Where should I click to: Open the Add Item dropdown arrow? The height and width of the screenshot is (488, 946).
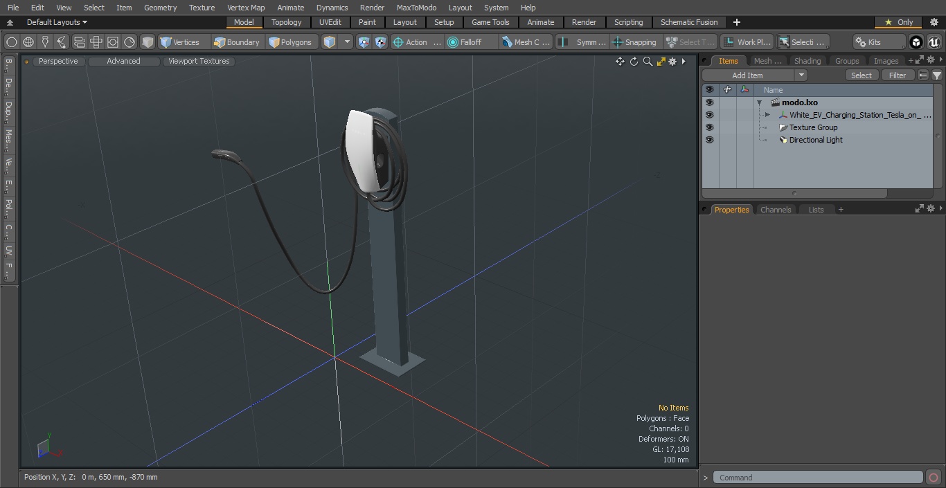click(x=801, y=75)
